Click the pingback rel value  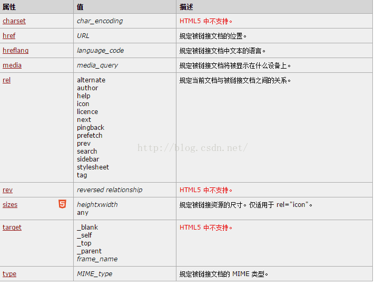point(91,128)
